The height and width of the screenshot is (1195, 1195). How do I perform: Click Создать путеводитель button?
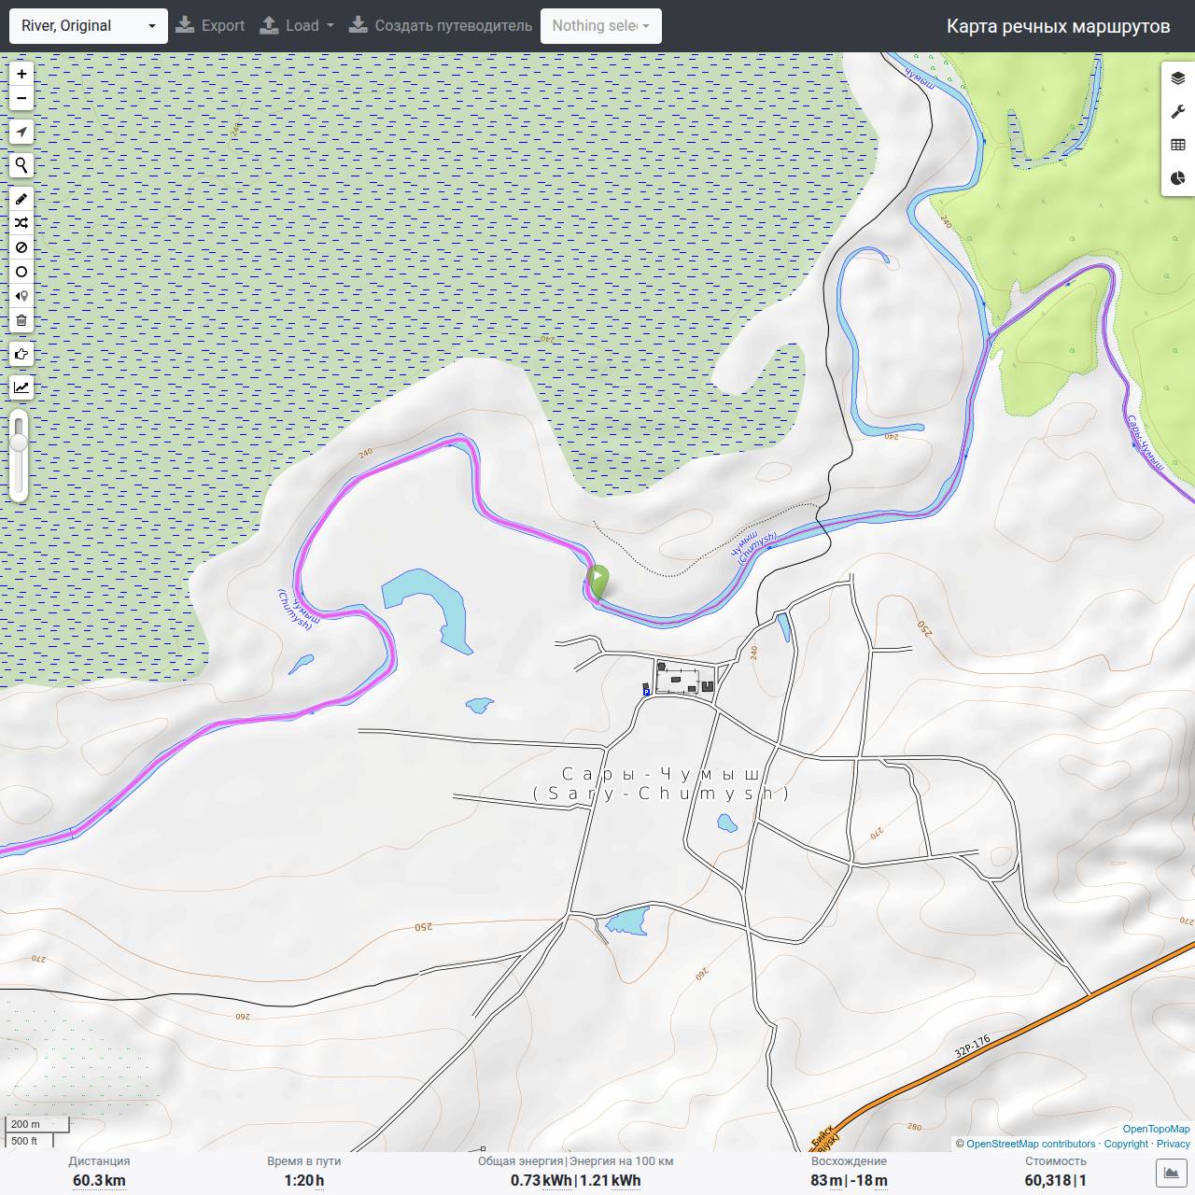[x=441, y=26]
